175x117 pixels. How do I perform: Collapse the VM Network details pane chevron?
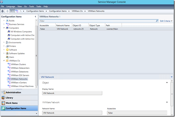[x=172, y=77]
